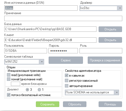Enable the read (умолчание write) checkbox
This screenshot has width=126, height=111.
point(9,75)
